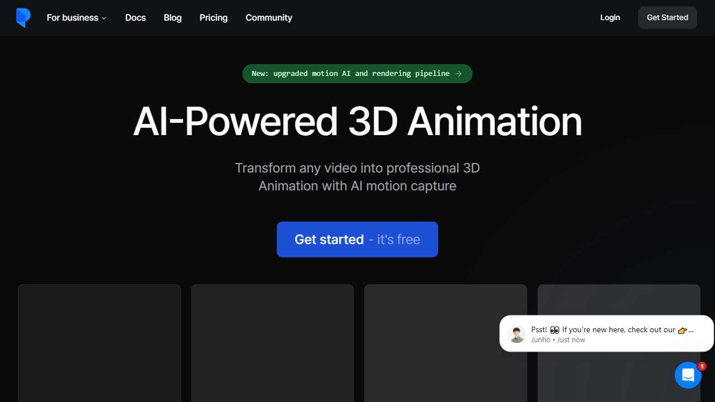Viewport: 715px width, 402px height.
Task: Click the arrow in the green announcement banner
Action: click(x=459, y=74)
